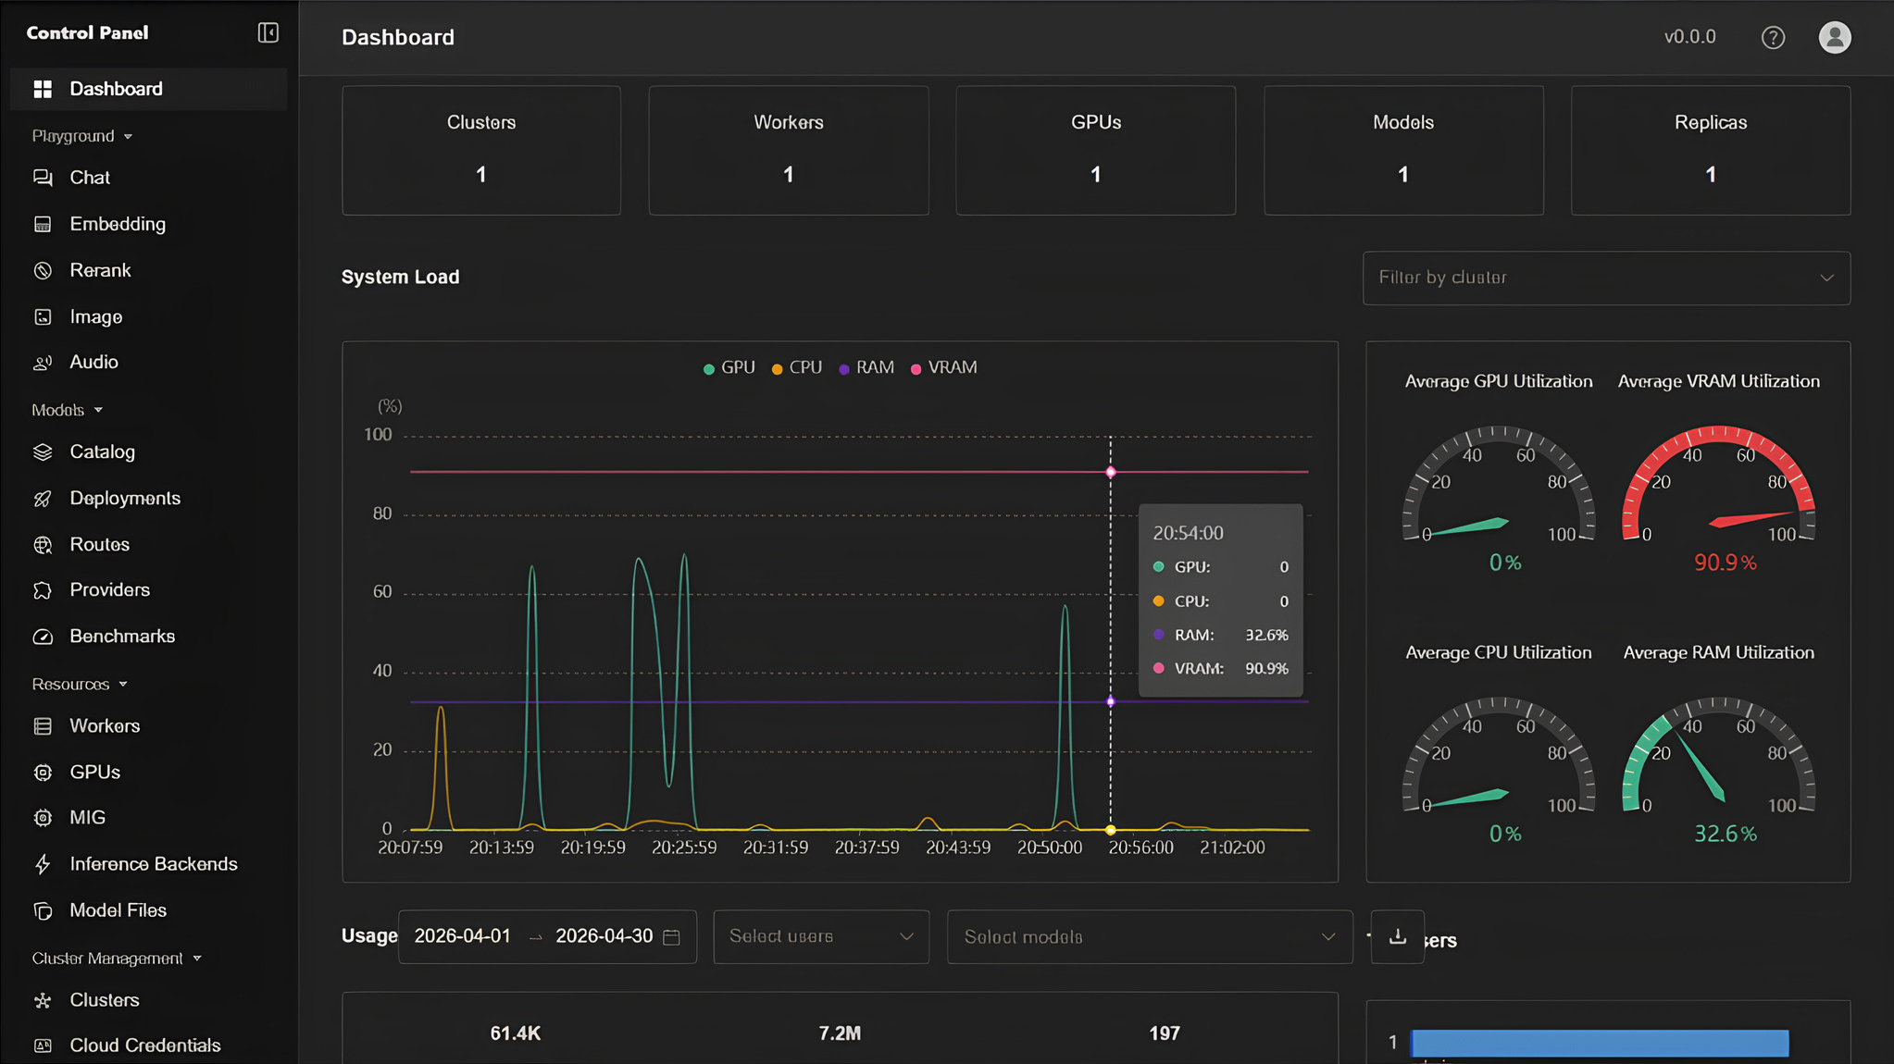This screenshot has width=1894, height=1064.
Task: Go to Dashboard in the sidebar
Action: click(148, 89)
